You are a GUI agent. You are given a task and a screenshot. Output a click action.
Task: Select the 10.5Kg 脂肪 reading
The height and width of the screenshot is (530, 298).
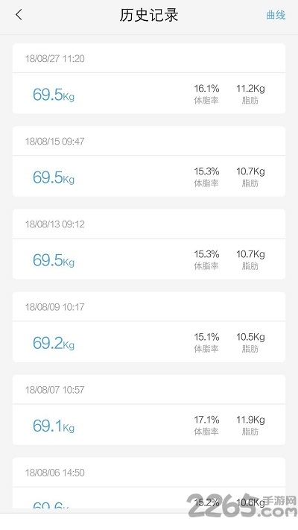250,342
